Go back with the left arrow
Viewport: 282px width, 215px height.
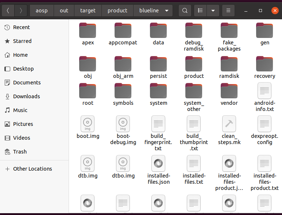pos(8,11)
